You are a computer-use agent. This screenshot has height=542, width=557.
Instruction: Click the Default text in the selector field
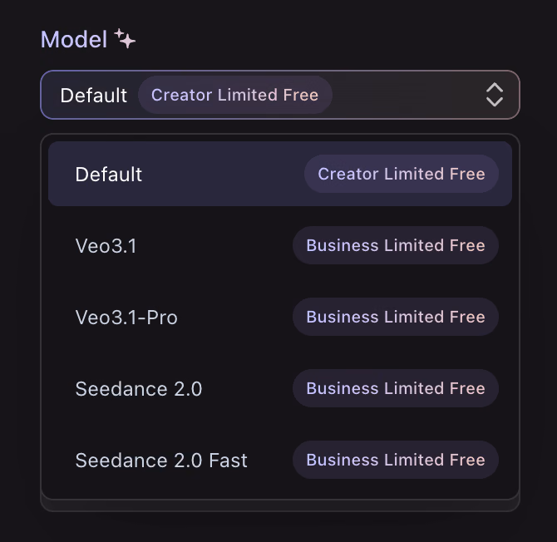(x=94, y=96)
